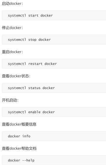Click the 'docker info' code block
This screenshot has width=106, height=165.
54,136
